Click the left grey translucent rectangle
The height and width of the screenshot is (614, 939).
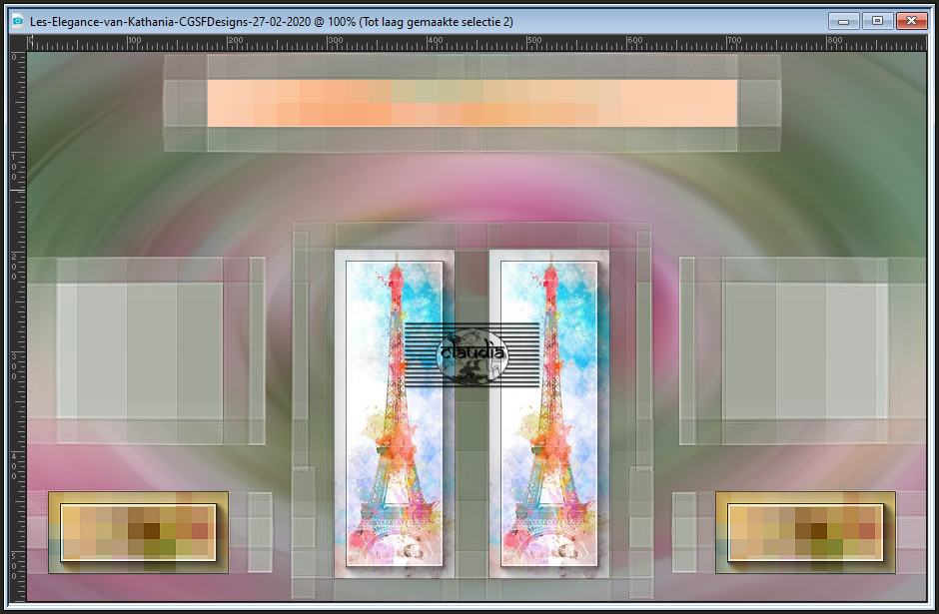140,351
